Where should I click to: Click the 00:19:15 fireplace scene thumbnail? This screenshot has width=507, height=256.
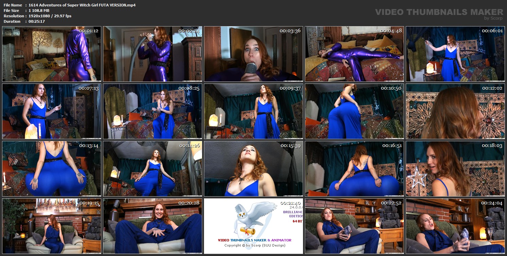[x=52, y=226]
